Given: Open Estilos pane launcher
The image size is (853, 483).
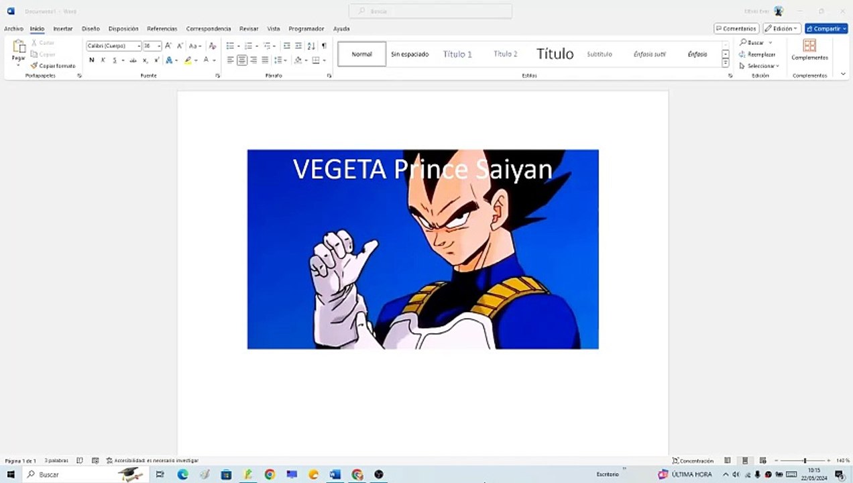Looking at the screenshot, I should click(x=730, y=76).
